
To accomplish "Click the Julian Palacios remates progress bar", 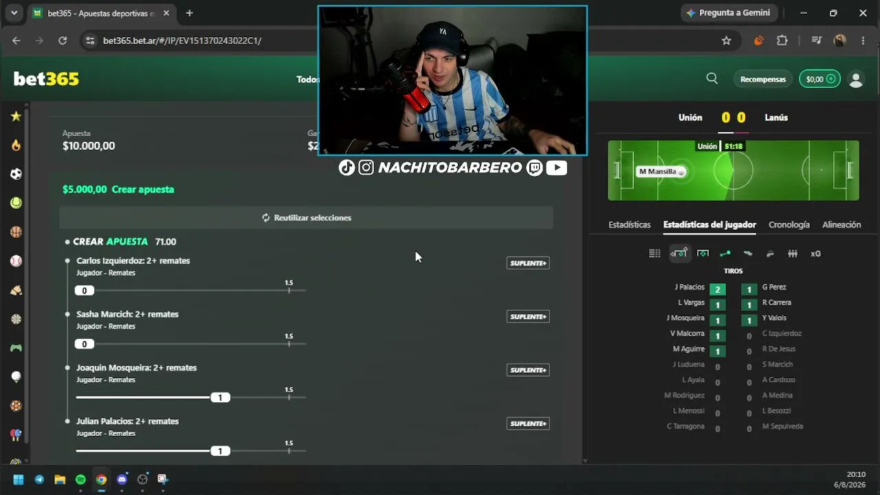I will [x=190, y=451].
